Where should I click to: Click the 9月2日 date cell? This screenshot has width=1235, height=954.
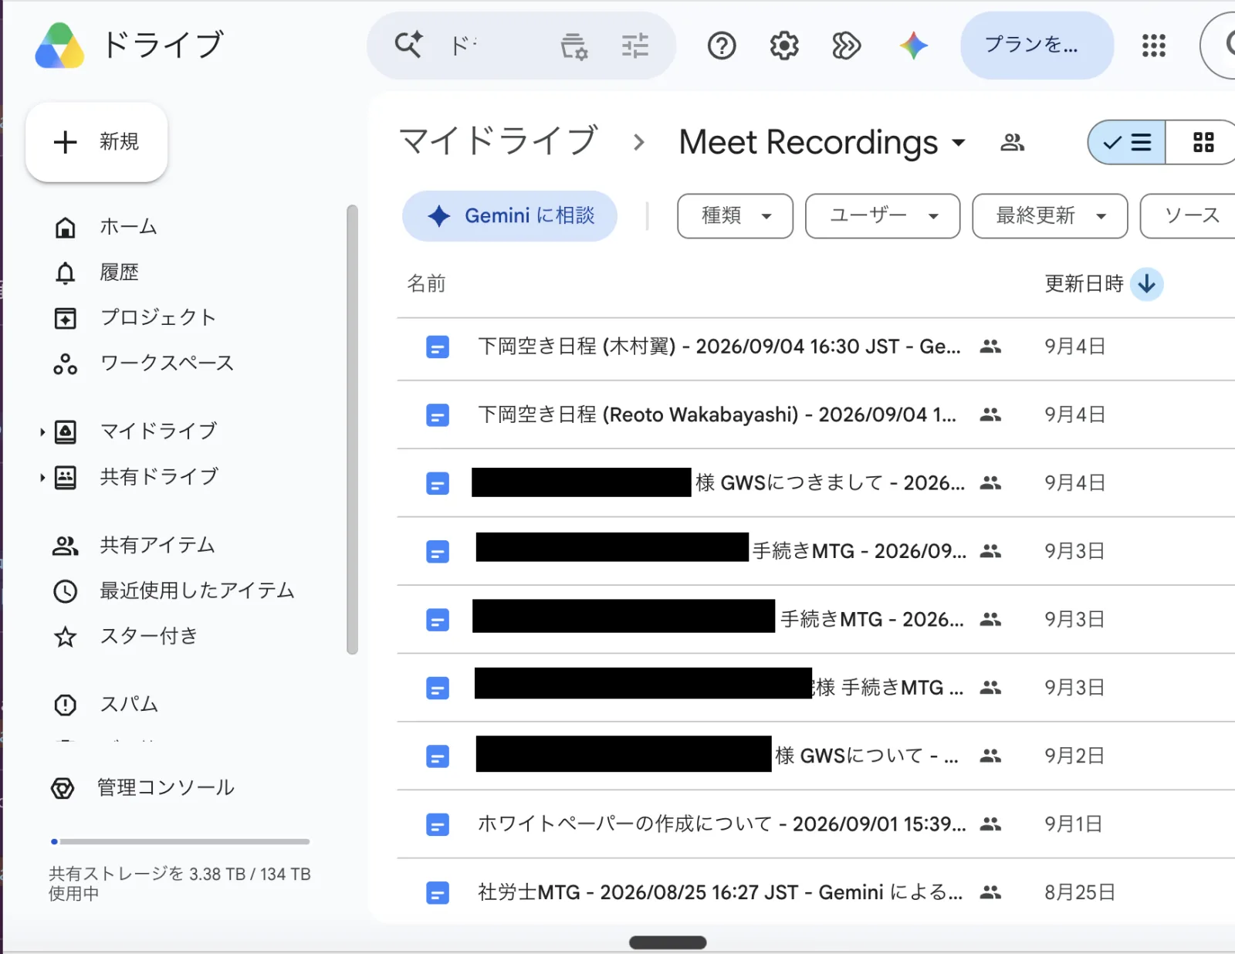1074,756
